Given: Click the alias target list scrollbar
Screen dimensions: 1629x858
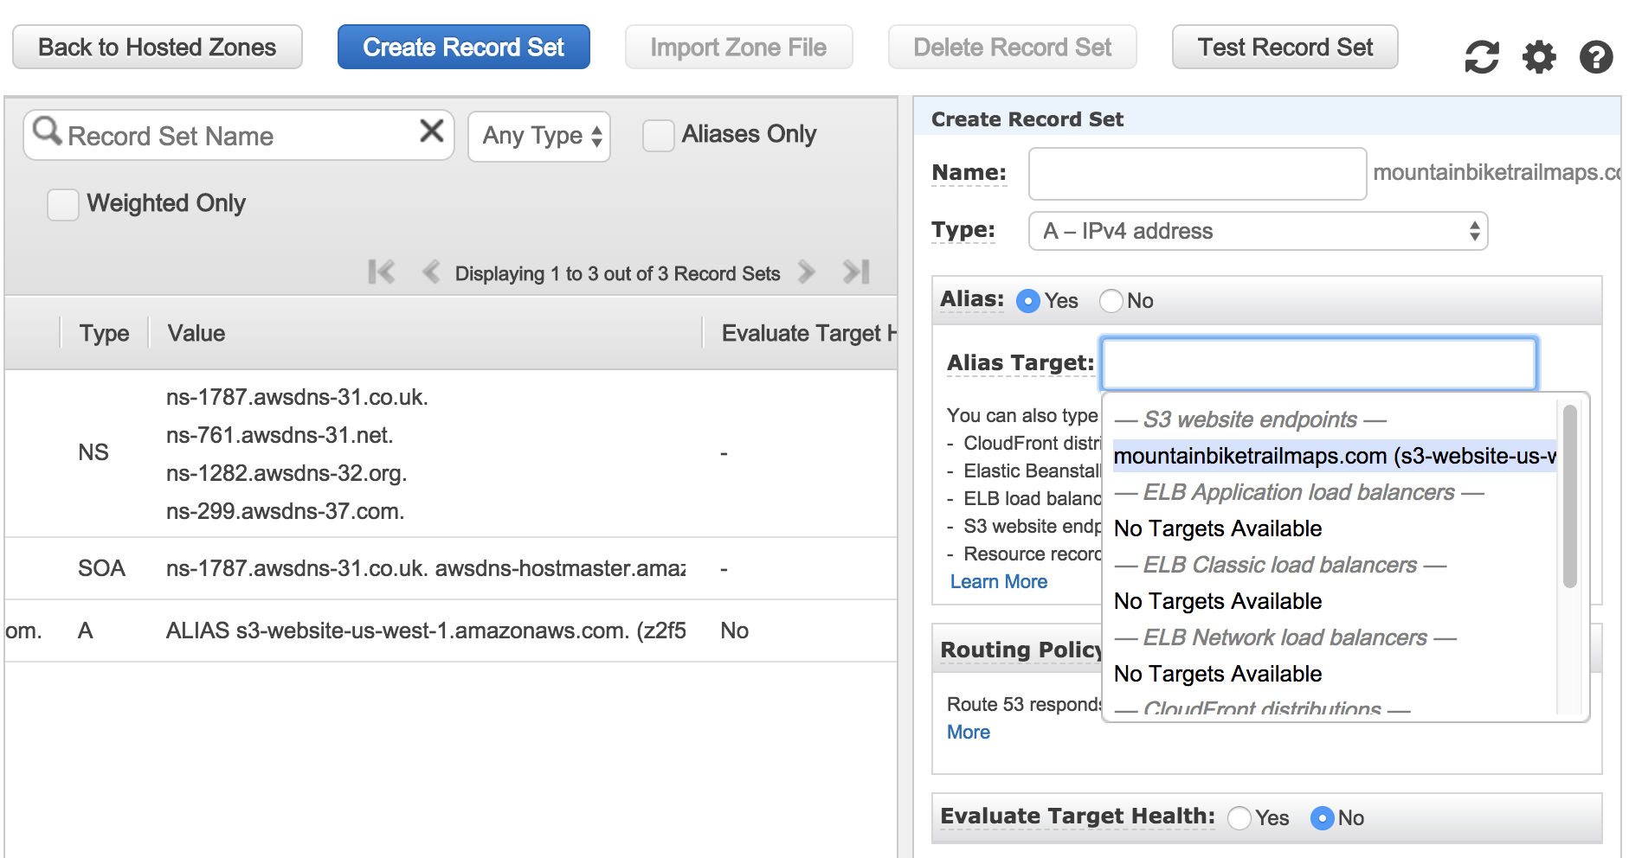Looking at the screenshot, I should point(1569,496).
